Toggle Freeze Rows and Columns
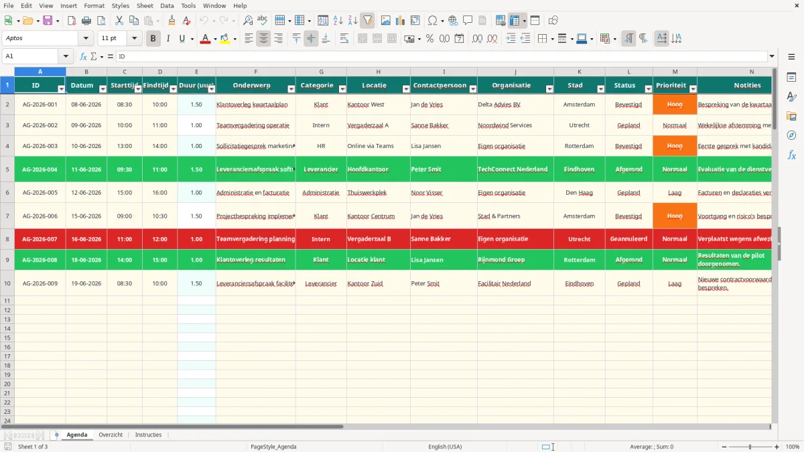This screenshot has height=452, width=804. pyautogui.click(x=515, y=21)
